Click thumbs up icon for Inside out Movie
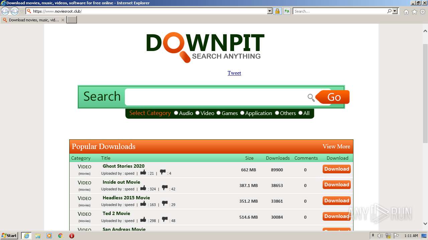Screen dimensions: 428x240 [143, 188]
